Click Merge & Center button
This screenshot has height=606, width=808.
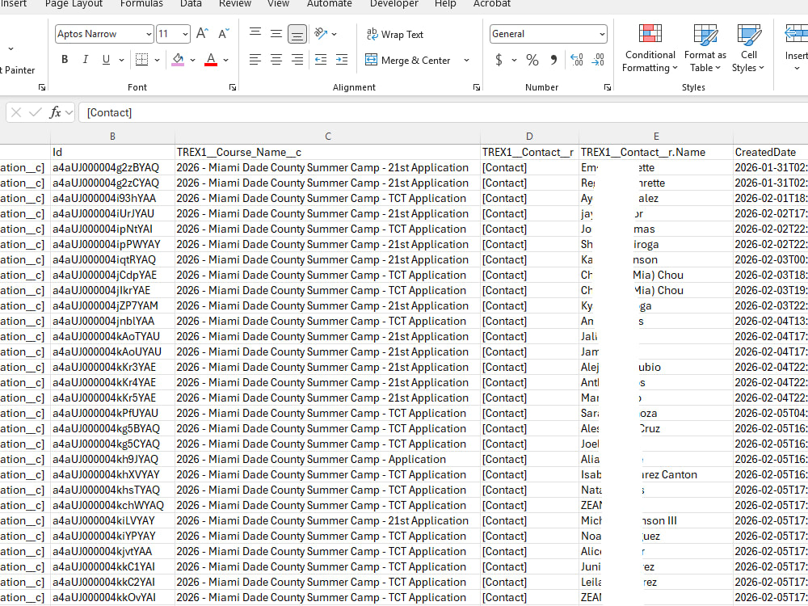click(408, 61)
